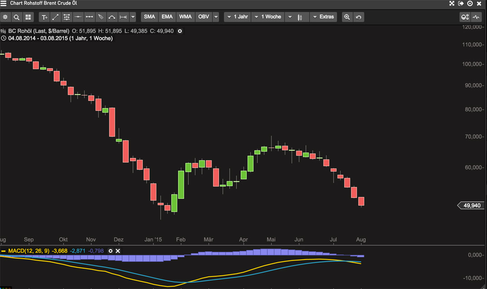Select the horizontal line with three markers tool
The height and width of the screenshot is (289, 487).
pyautogui.click(x=89, y=17)
